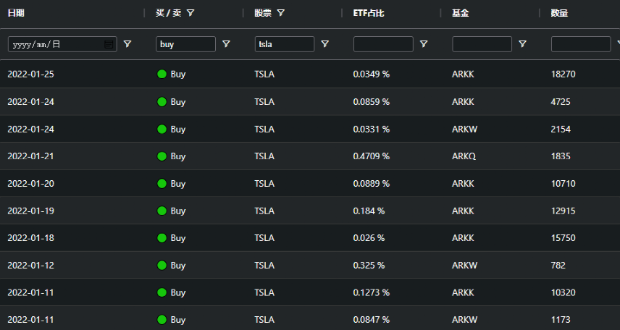Click green Buy indicator on 2022-01-12 row
The image size is (620, 330).
[x=162, y=265]
